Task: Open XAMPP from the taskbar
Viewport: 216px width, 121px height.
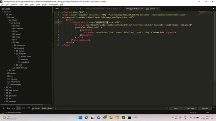Action: 117,118
